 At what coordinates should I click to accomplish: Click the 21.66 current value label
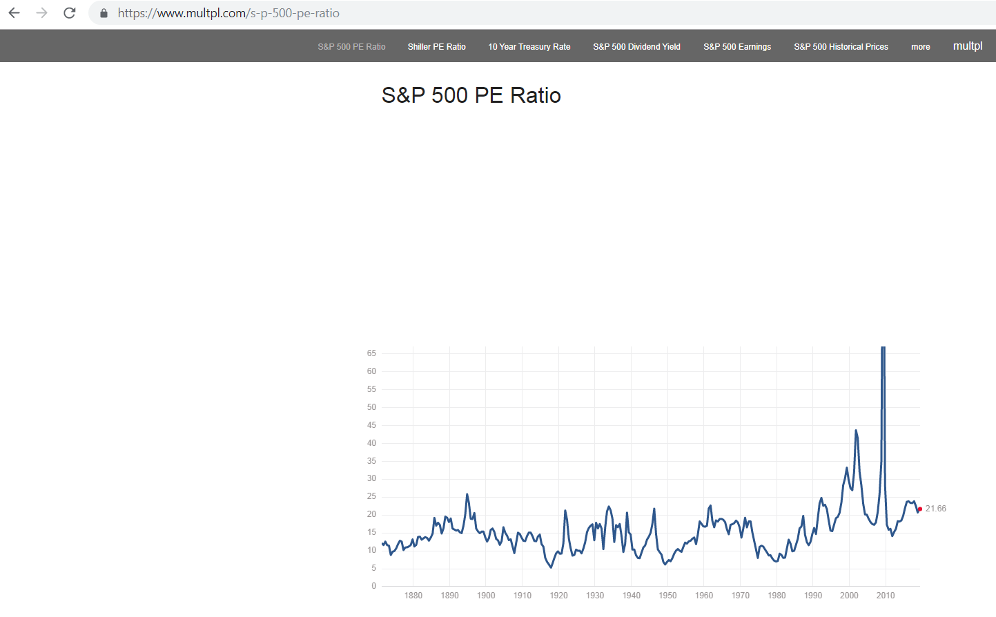[936, 509]
